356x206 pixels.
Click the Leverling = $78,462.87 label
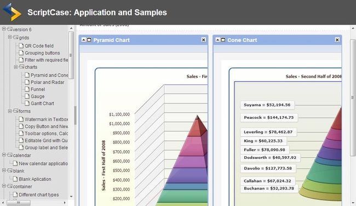pyautogui.click(x=268, y=132)
